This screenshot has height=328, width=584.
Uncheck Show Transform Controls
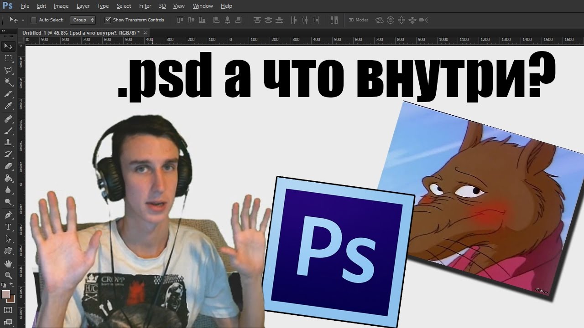coord(108,20)
